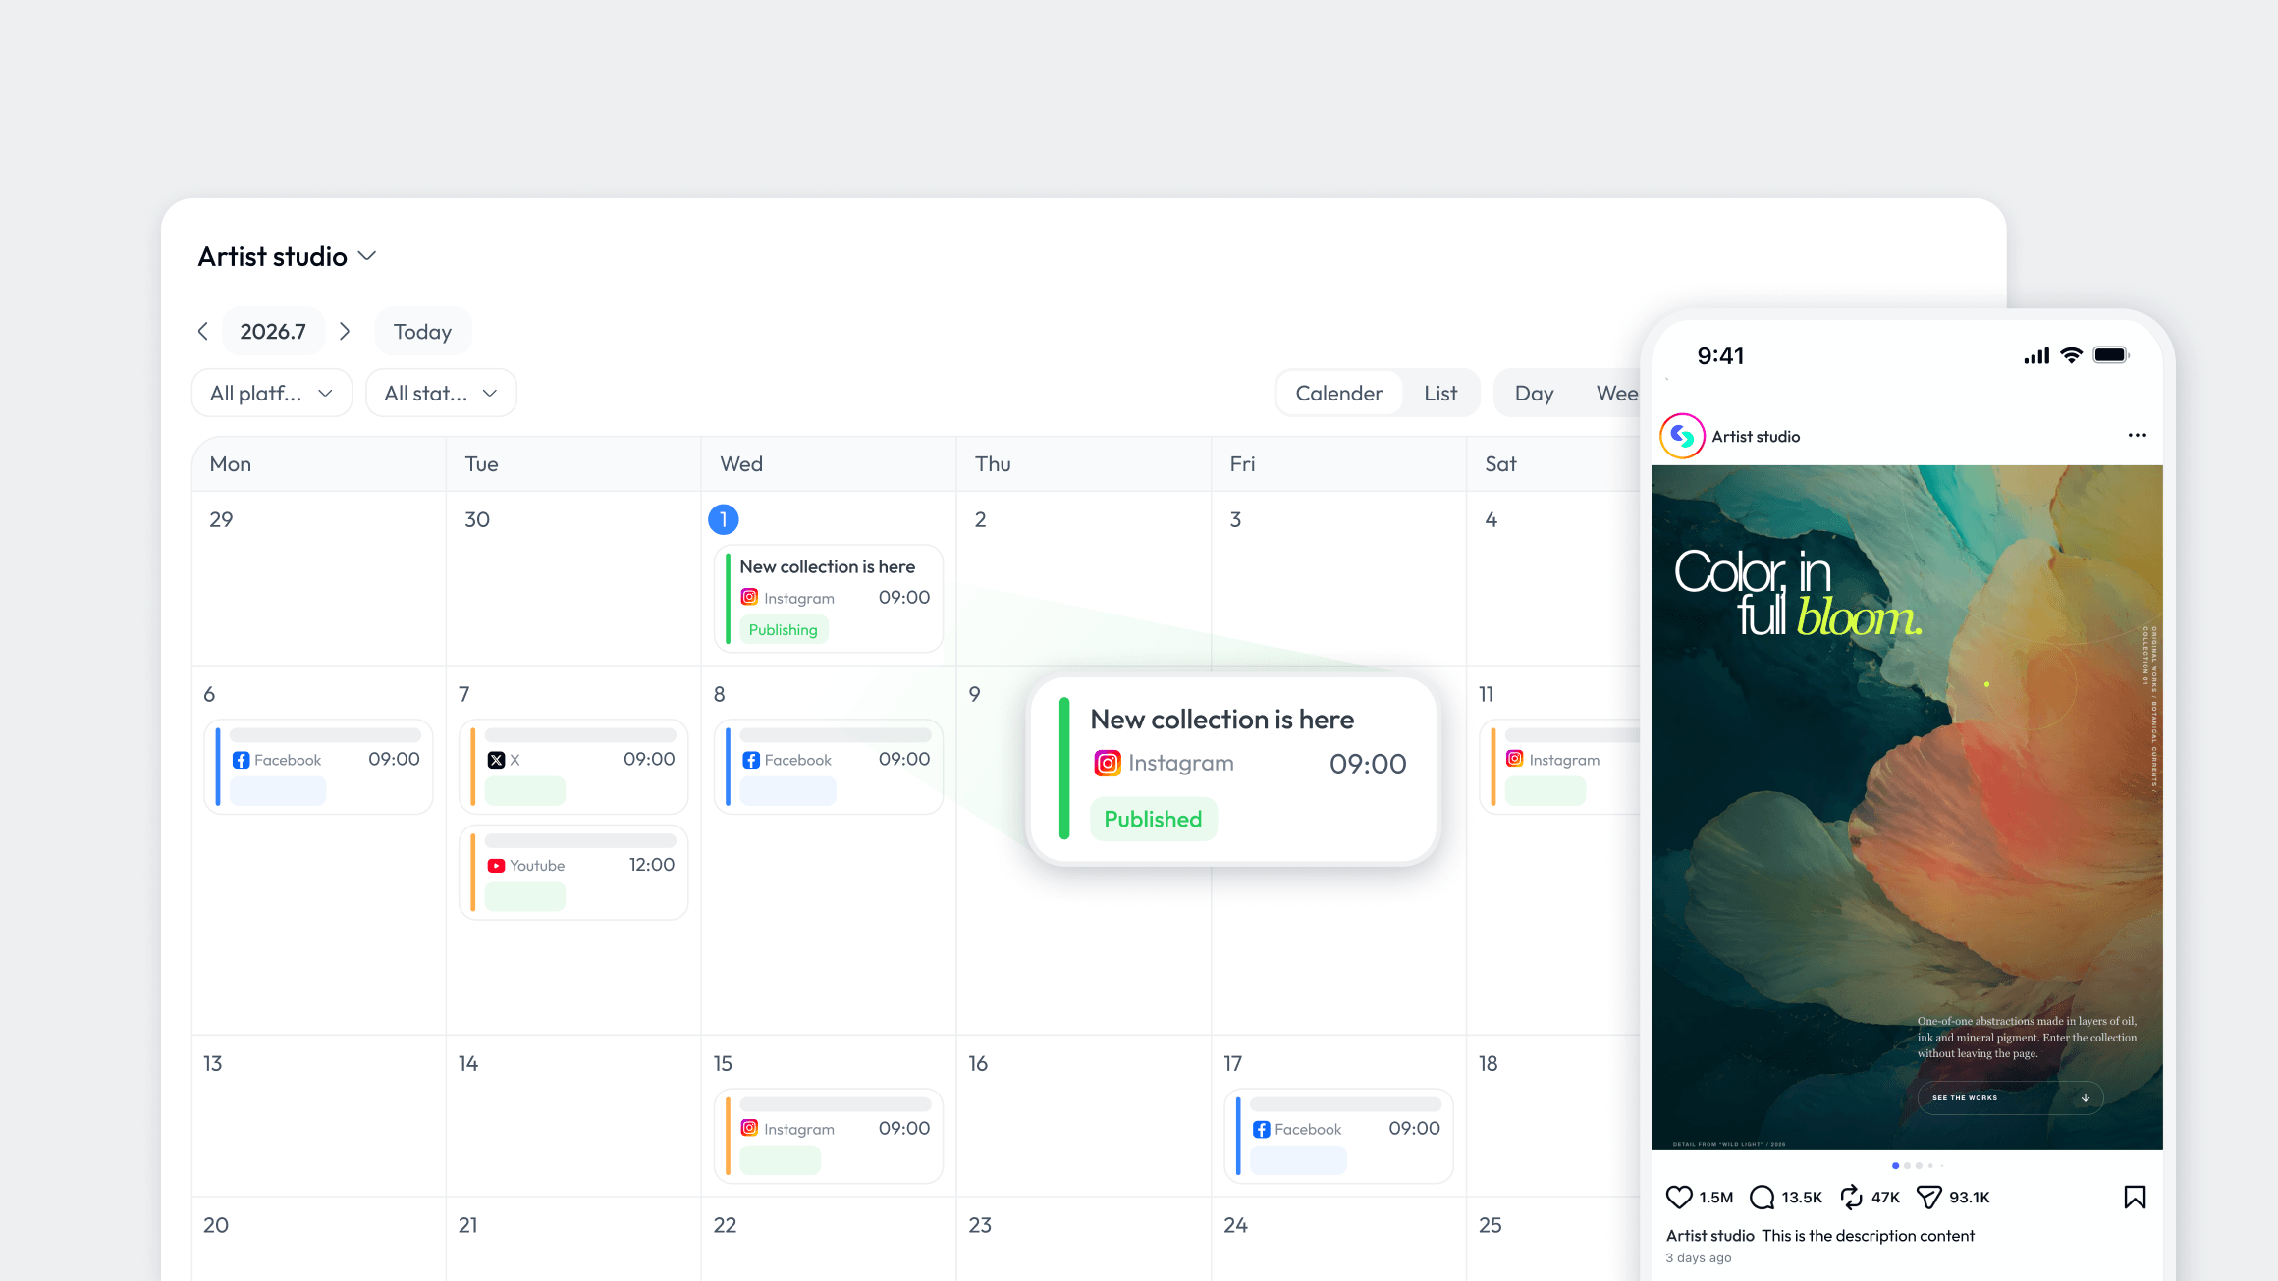Click the 1.5M likes count
Image resolution: width=2278 pixels, height=1281 pixels.
(x=1715, y=1197)
